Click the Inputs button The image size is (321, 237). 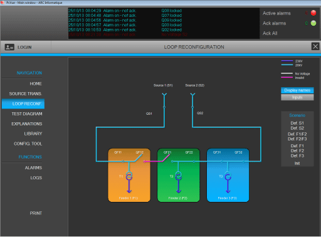[x=297, y=97]
